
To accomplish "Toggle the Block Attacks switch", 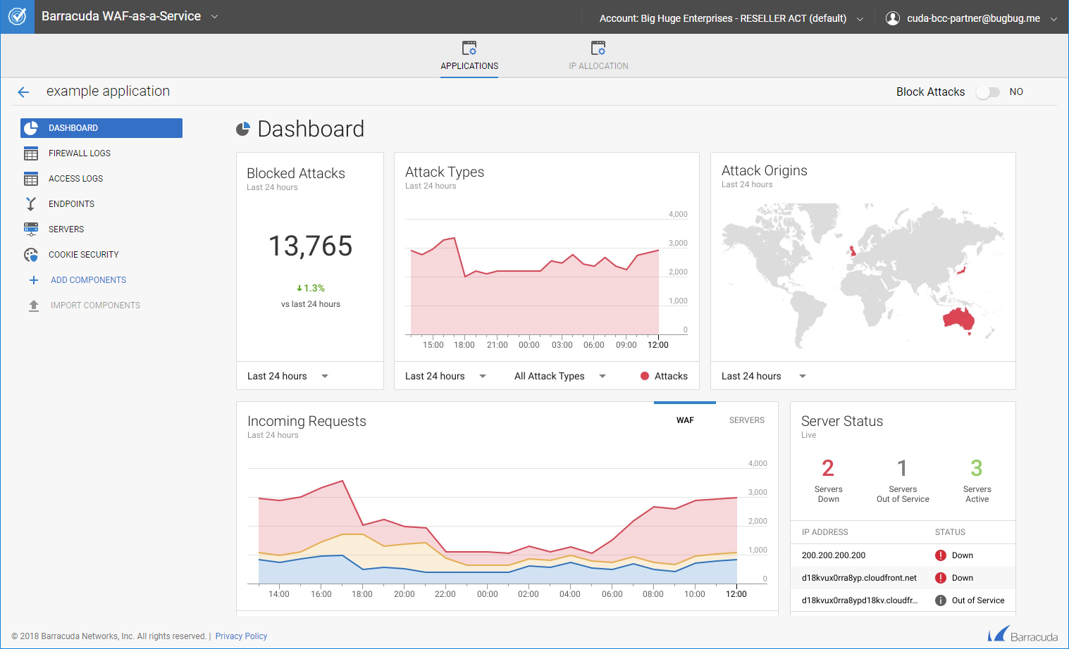I will 987,92.
